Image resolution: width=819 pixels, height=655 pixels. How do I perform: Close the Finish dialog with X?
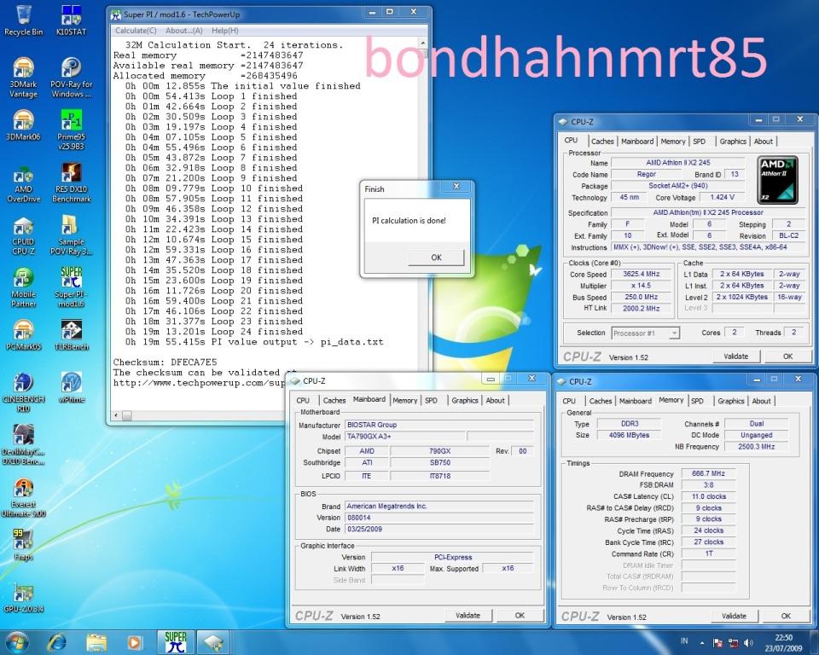pyautogui.click(x=456, y=186)
